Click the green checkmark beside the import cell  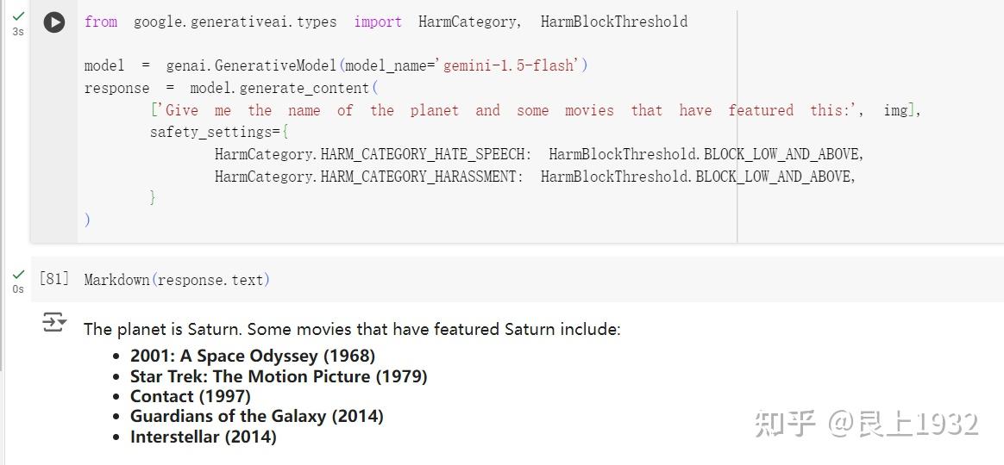[x=18, y=15]
